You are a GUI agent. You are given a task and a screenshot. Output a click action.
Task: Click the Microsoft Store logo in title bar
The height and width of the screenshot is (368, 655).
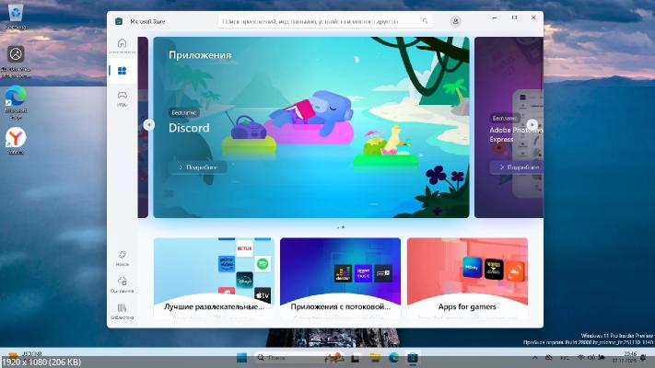point(118,20)
